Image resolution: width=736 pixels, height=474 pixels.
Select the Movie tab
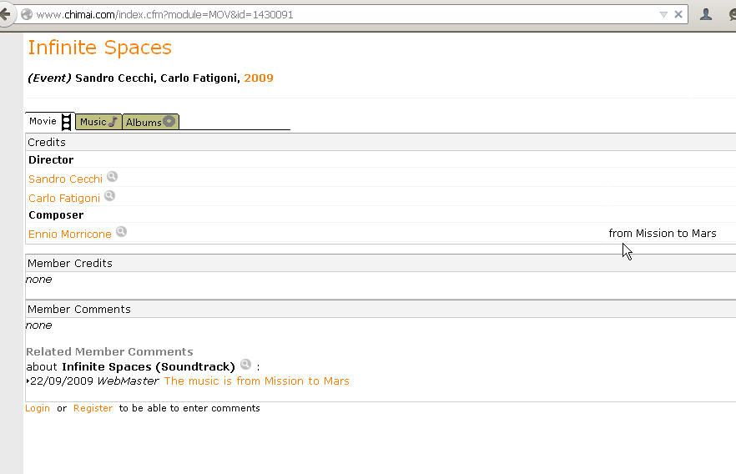point(50,122)
